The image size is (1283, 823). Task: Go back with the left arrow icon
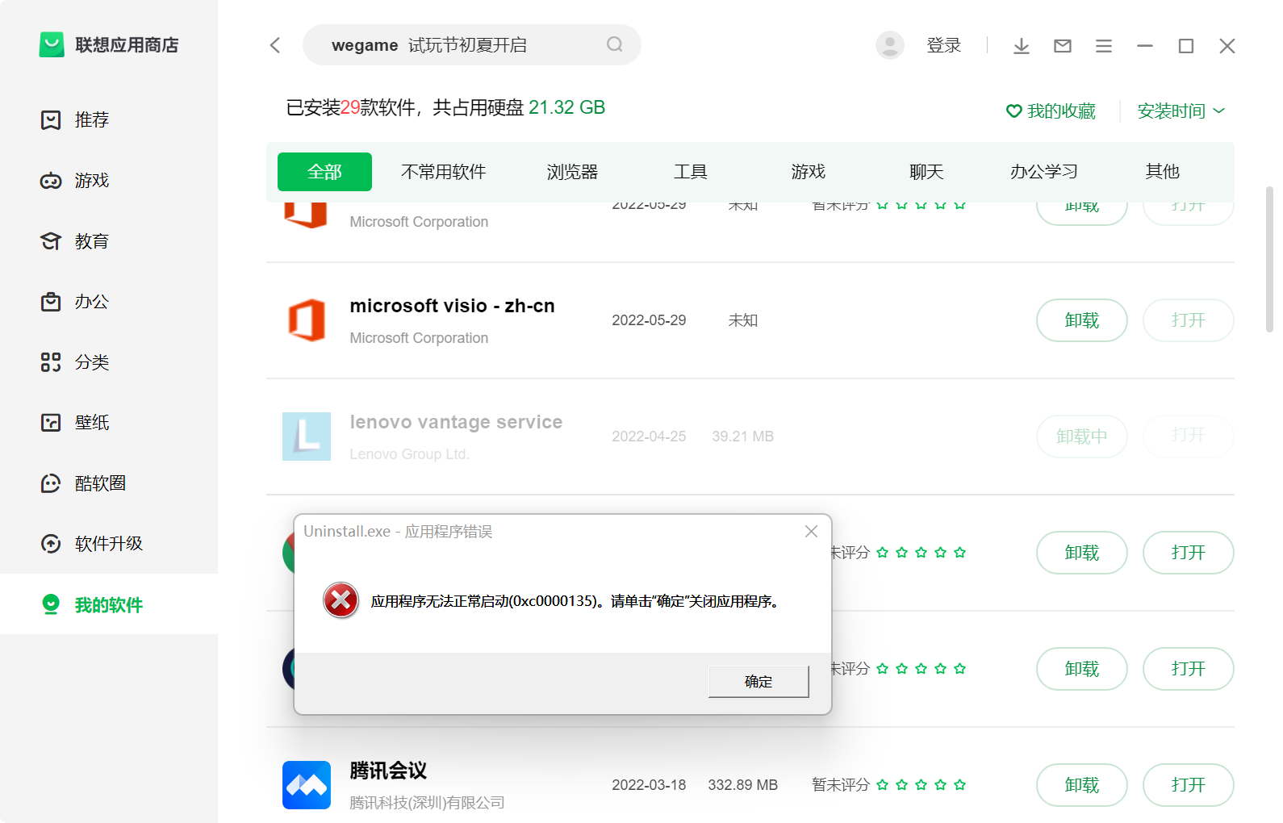coord(275,45)
